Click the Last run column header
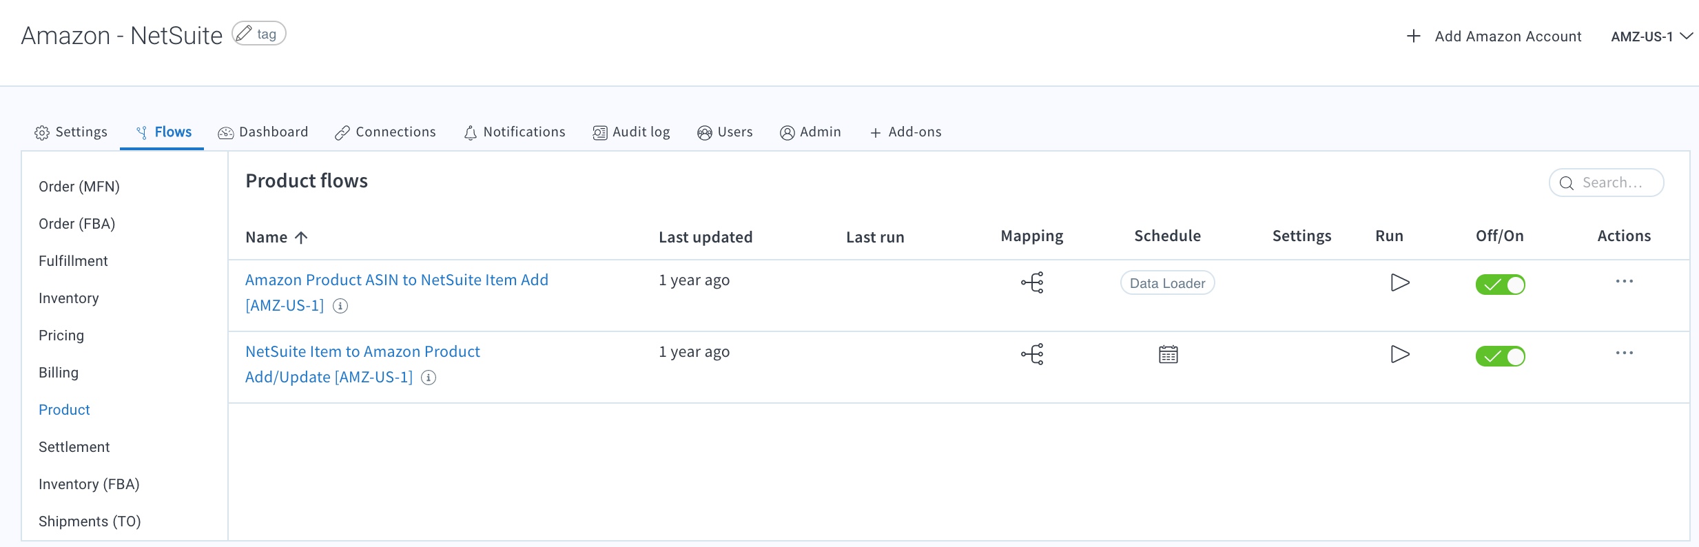 (x=875, y=238)
